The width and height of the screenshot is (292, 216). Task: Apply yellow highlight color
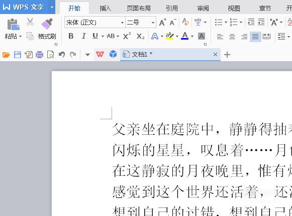point(170,36)
